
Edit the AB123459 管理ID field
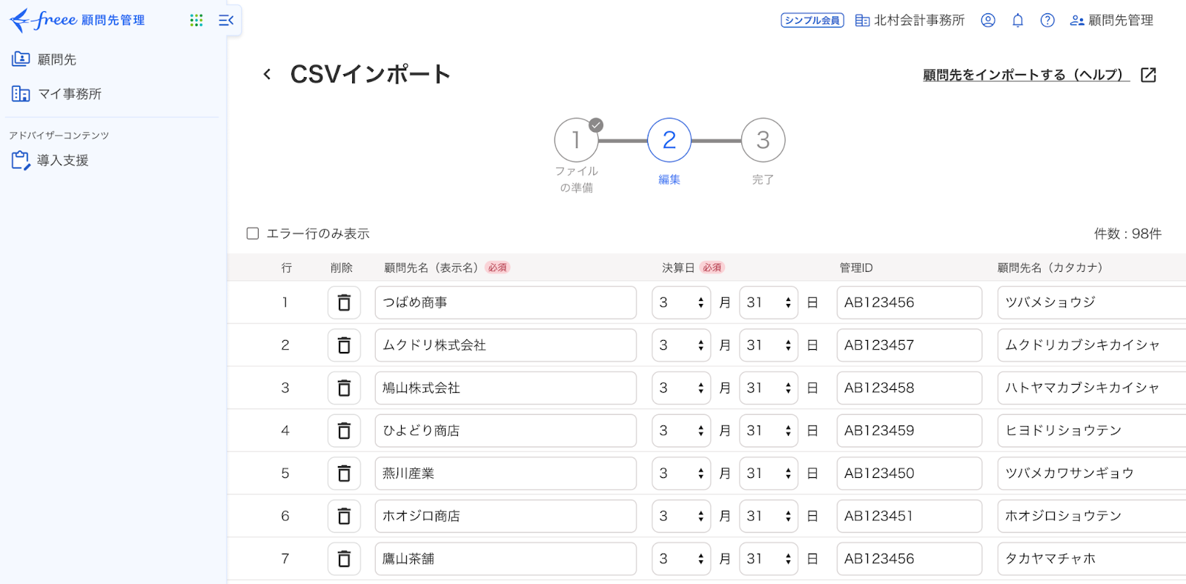coord(910,431)
